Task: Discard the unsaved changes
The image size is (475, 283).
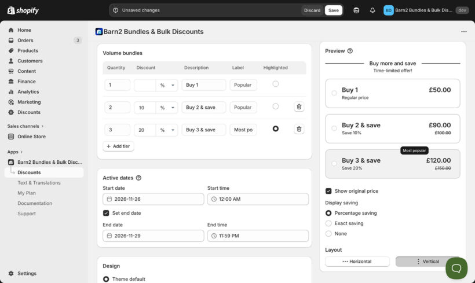Action: coord(312,10)
